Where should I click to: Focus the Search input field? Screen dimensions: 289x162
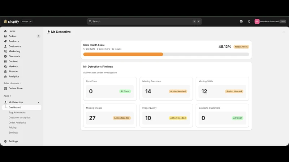click(x=144, y=22)
